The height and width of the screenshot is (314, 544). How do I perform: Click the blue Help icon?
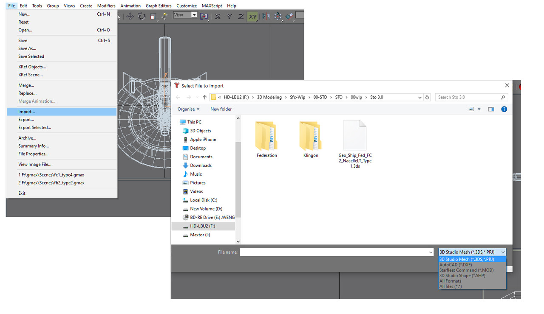[x=504, y=109]
